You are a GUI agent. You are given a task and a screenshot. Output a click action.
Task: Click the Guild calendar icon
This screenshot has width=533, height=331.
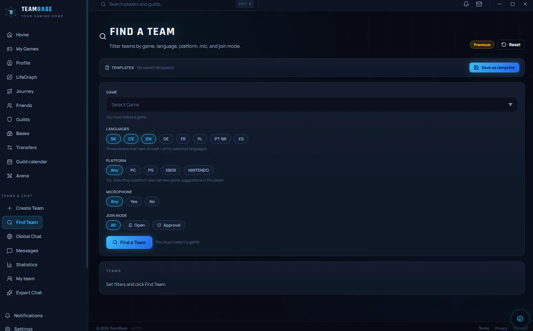(10, 162)
